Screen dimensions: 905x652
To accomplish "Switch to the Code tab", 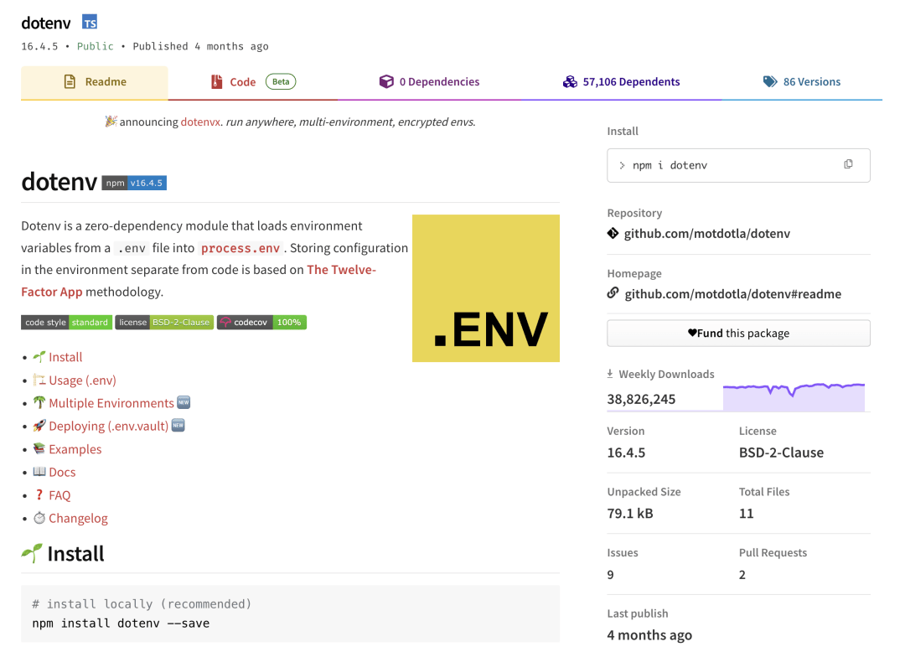I will (243, 82).
